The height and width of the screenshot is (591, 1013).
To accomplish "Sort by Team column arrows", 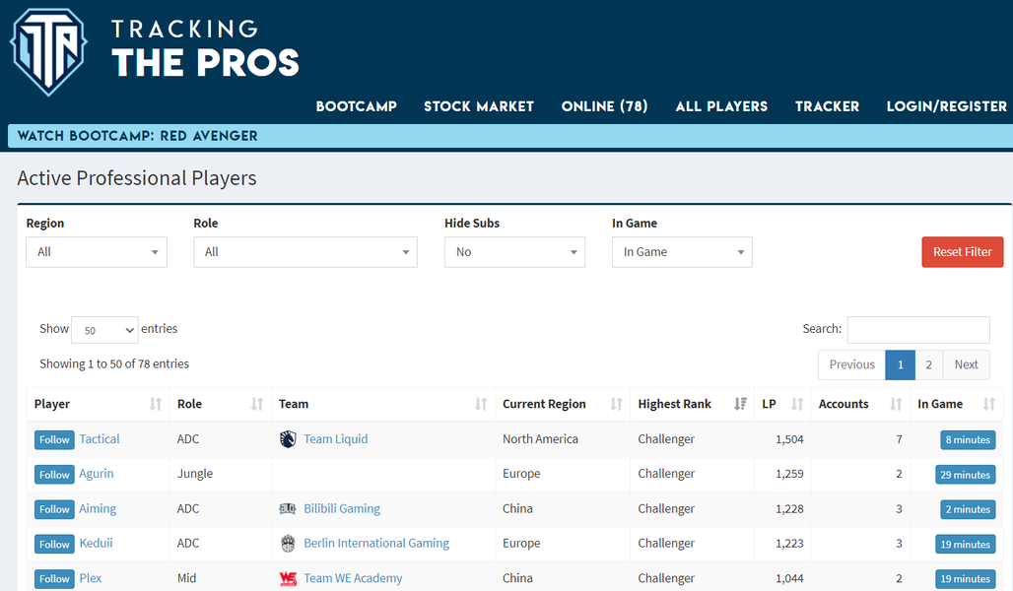I will pos(481,404).
